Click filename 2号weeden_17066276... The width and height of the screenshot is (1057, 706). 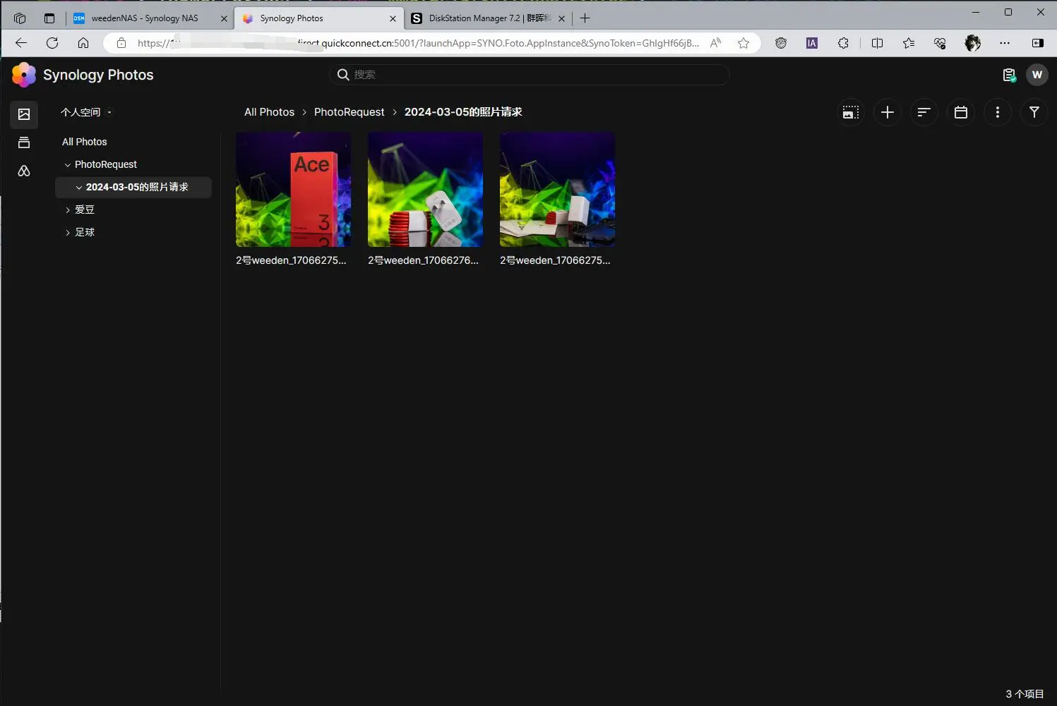tap(423, 260)
